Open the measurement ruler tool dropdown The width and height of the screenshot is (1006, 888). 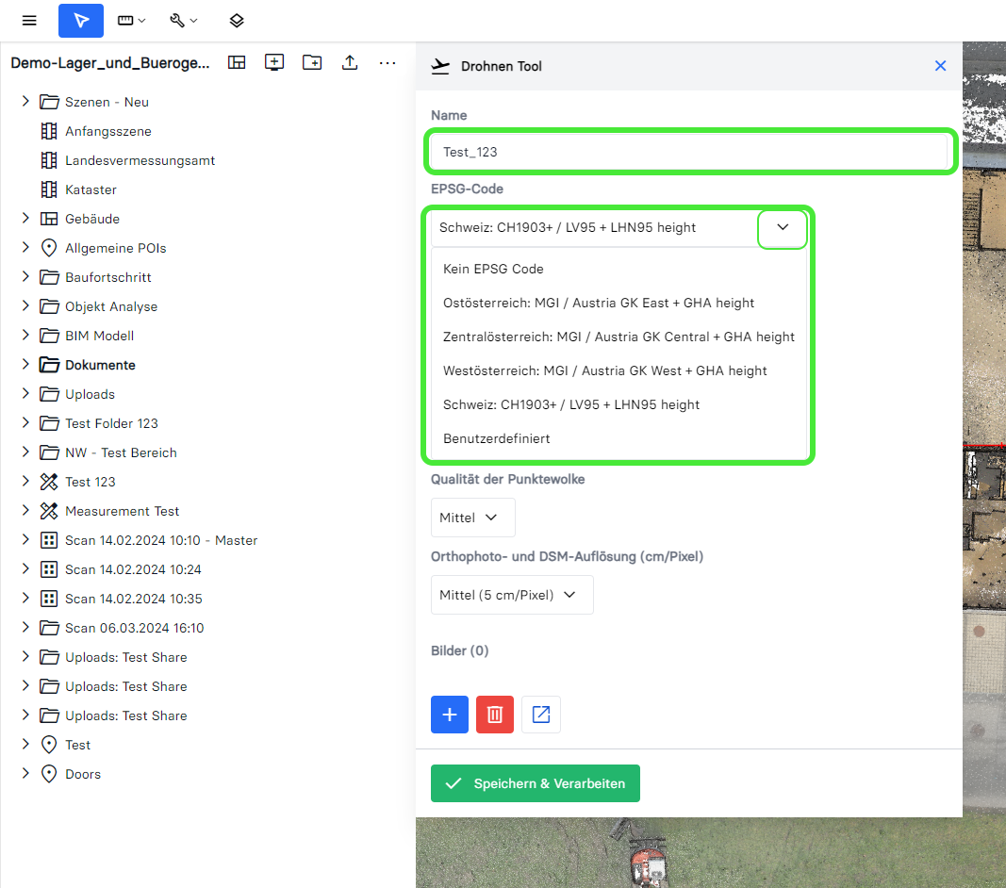pos(132,21)
